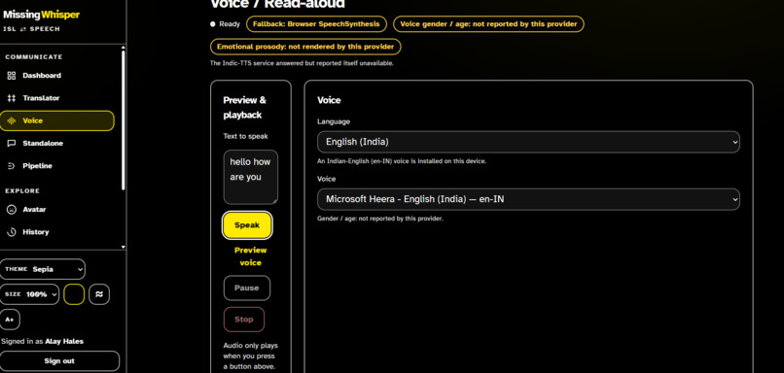Click the sidebar navigation scrollbar
784x373 pixels.
click(124, 119)
